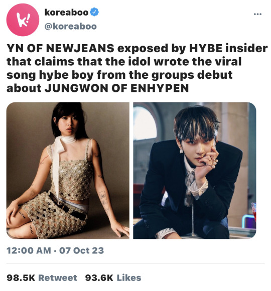Viewport: 271px width, 291px height.
Task: Click the blue verified badge
Action: (94, 12)
